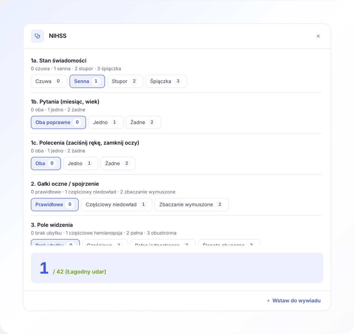The image size is (354, 334).
Task: Click the total score summary panel
Action: coord(177,268)
